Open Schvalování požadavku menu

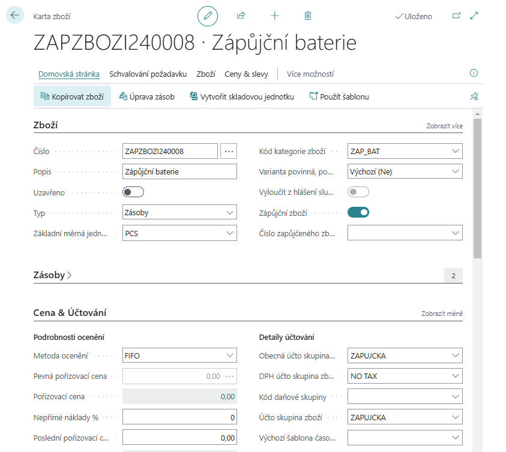[148, 74]
